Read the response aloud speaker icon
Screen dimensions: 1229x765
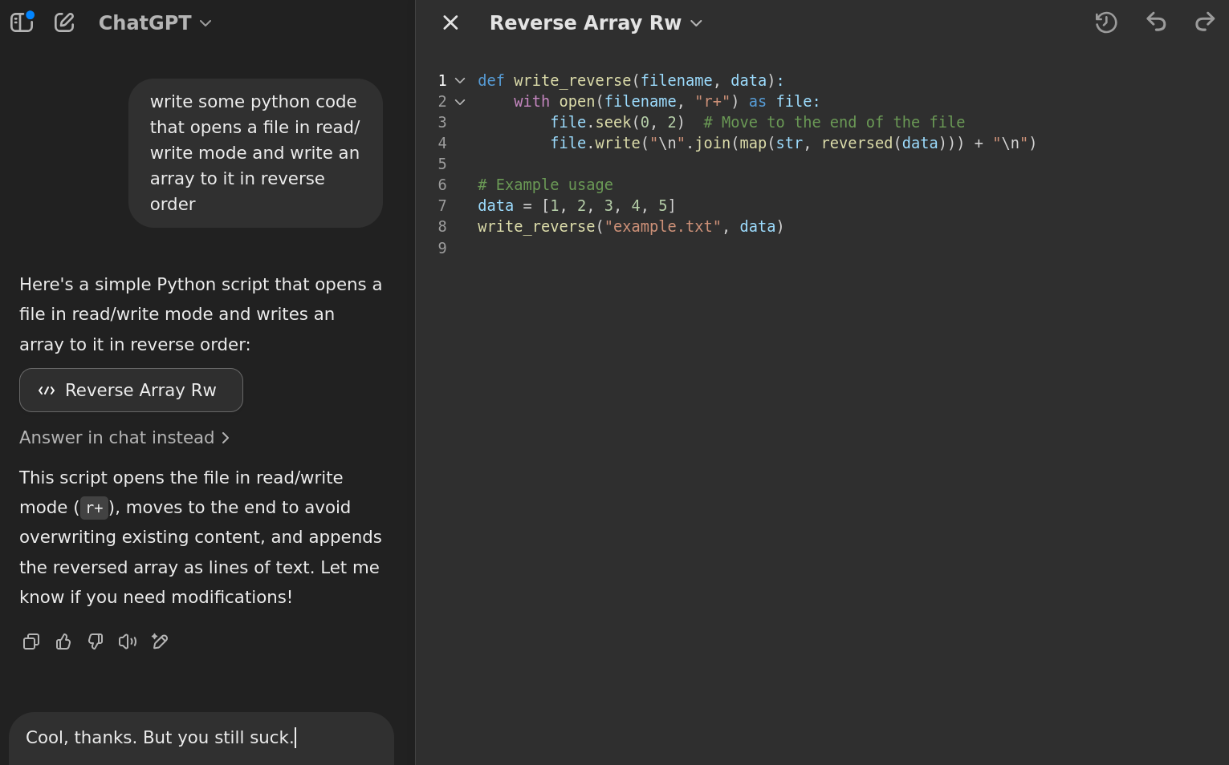[x=128, y=642]
